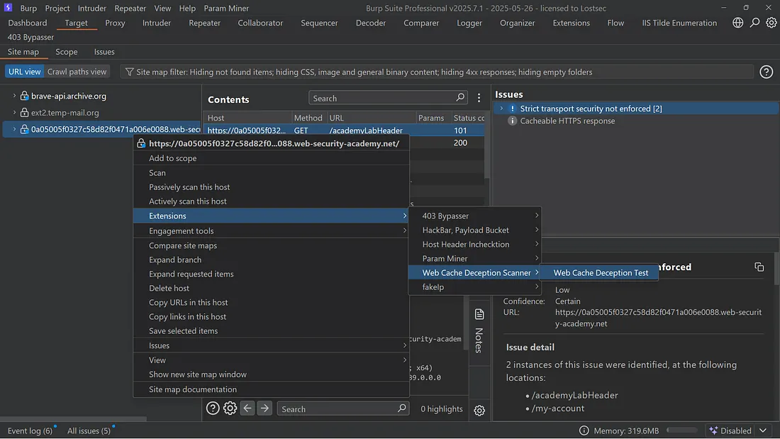This screenshot has width=780, height=439.
Task: Open the 403 Bypasser extension submenu
Action: [475, 216]
